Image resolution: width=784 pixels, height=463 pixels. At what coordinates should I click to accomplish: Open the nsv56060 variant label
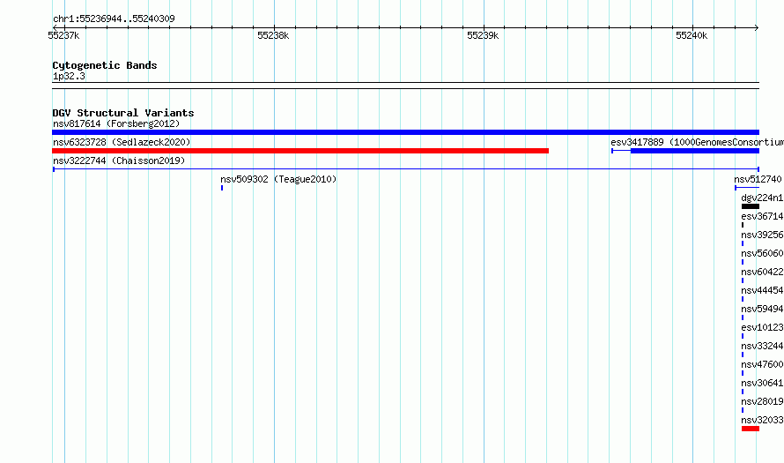tap(763, 253)
